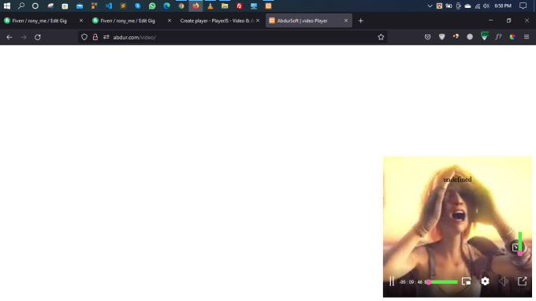
Task: Close the second Fiverr Edit Gig tab
Action: click(169, 20)
